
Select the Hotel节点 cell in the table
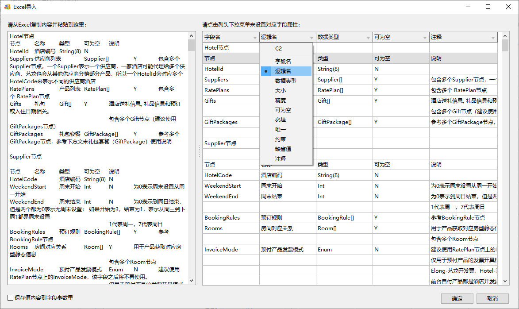pos(231,48)
